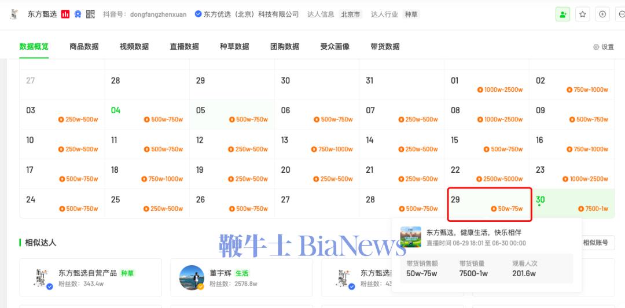Switch to the 数据概览 tab

[34, 47]
